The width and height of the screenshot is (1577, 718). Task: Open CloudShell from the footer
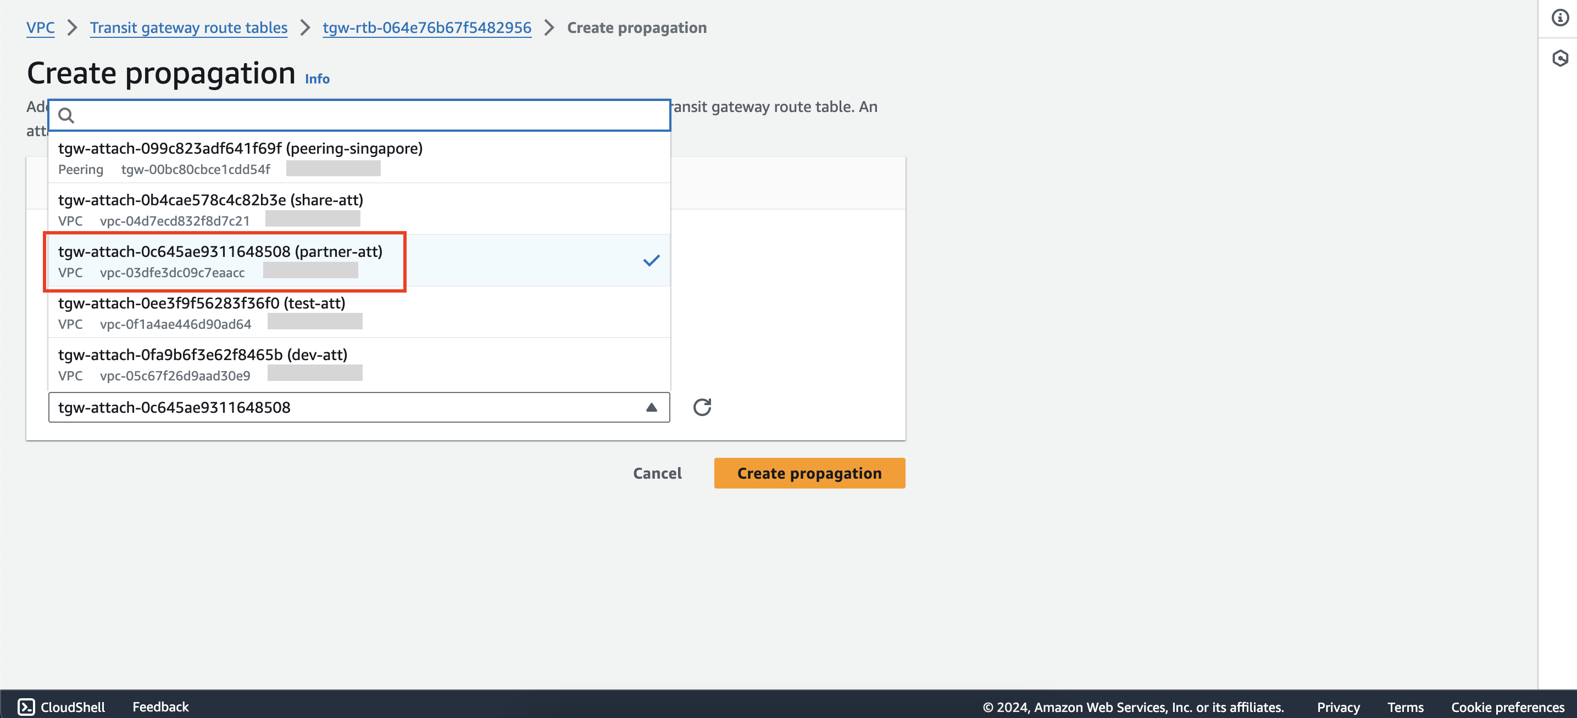pos(61,706)
